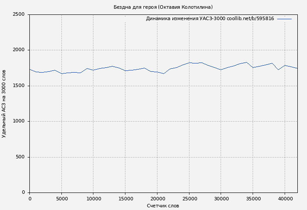Click the 30000 tick on x-axis
307x210 pixels.
pyautogui.click(x=221, y=199)
